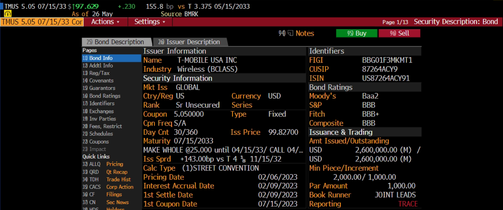Click the green Buy button
Viewport: 503px width, 210px height.
(357, 33)
